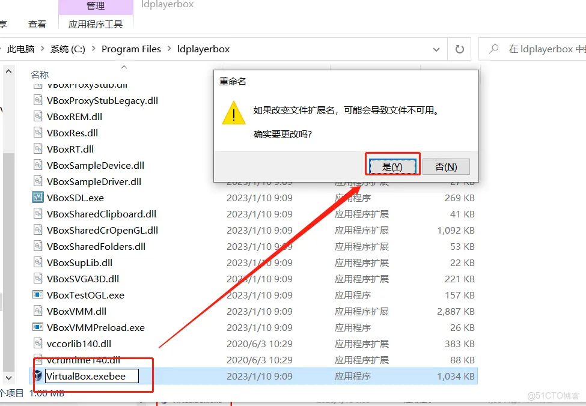The height and width of the screenshot is (406, 586).
Task: Click the VBoxTestOGL.exe application icon
Action: [37, 295]
